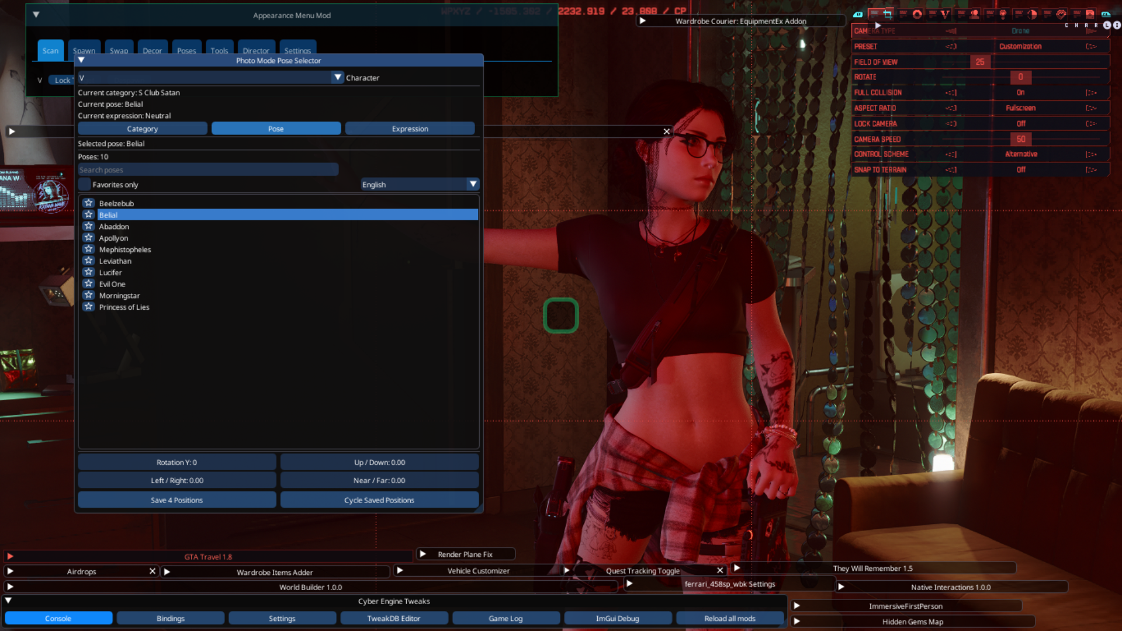Star the Abaddon pose as favorite
Image resolution: width=1122 pixels, height=631 pixels.
coord(89,226)
